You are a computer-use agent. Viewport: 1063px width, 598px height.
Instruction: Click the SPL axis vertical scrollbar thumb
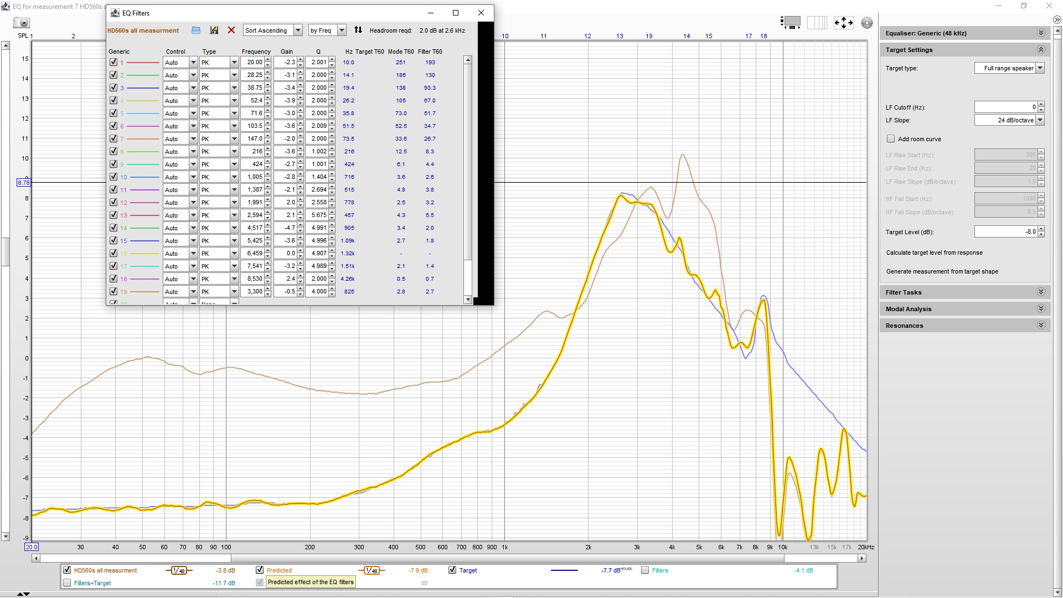(x=6, y=252)
